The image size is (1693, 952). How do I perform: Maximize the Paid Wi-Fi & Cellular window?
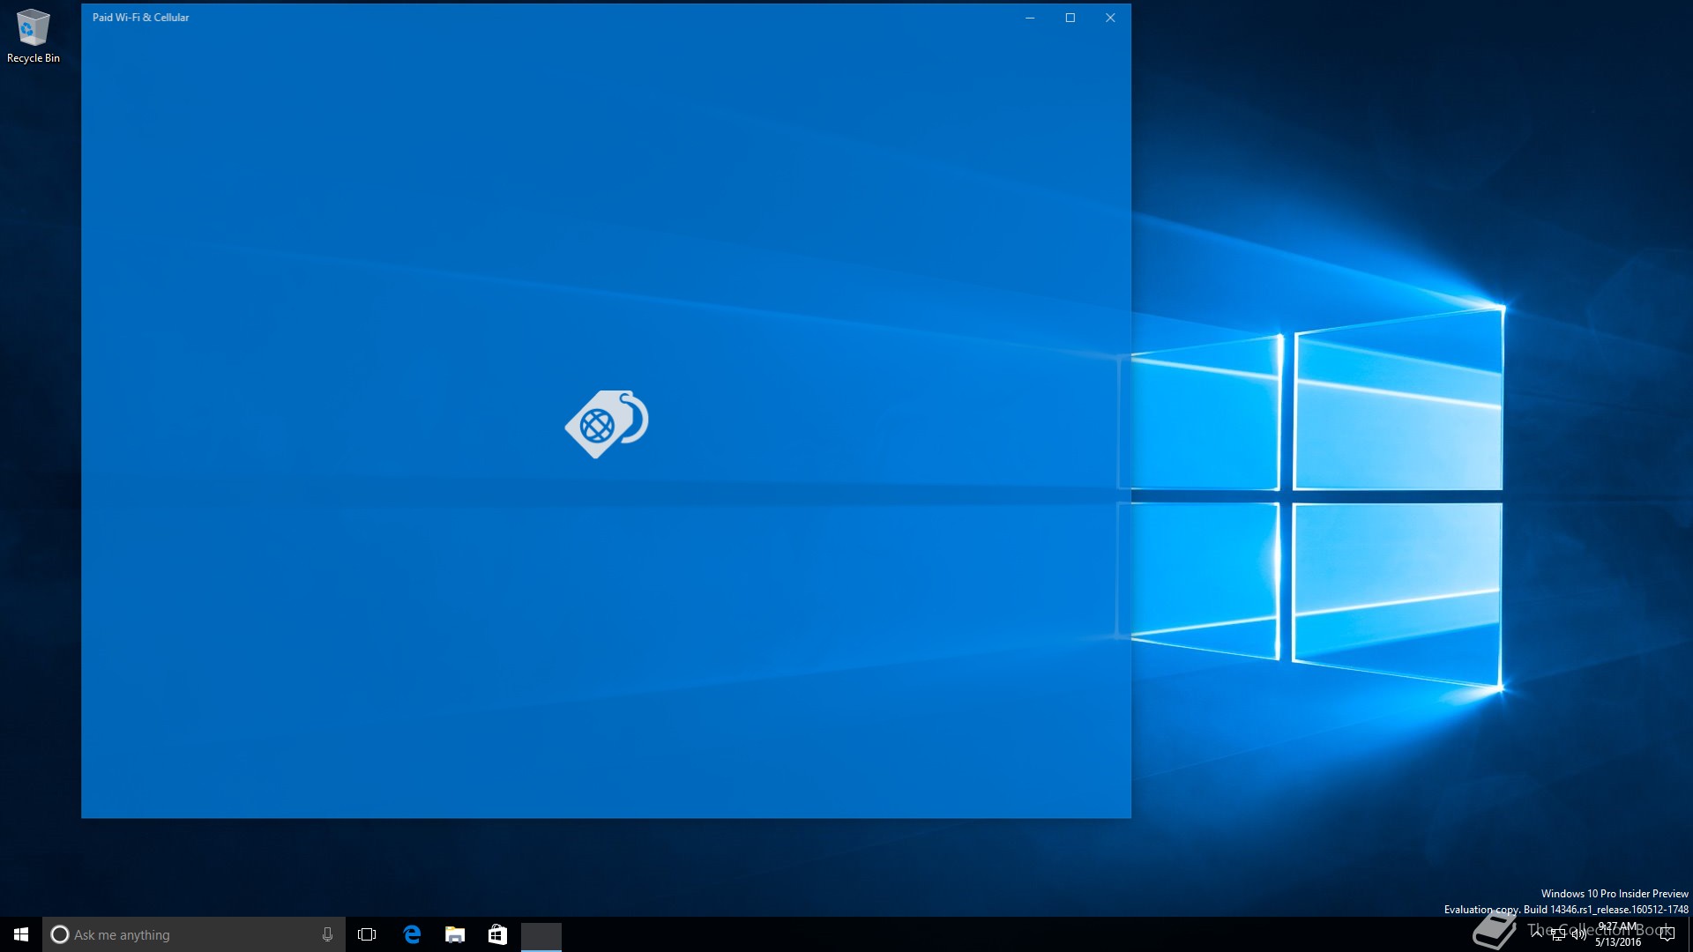tap(1070, 18)
